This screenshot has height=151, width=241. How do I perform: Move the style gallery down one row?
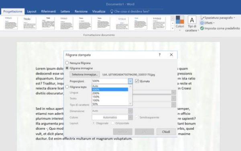point(172,23)
